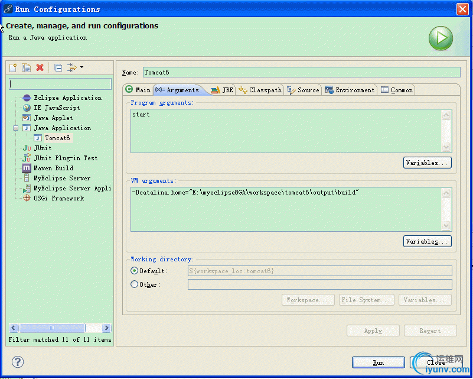The image size is (473, 379).
Task: Click the Maven Build icon
Action: (27, 168)
